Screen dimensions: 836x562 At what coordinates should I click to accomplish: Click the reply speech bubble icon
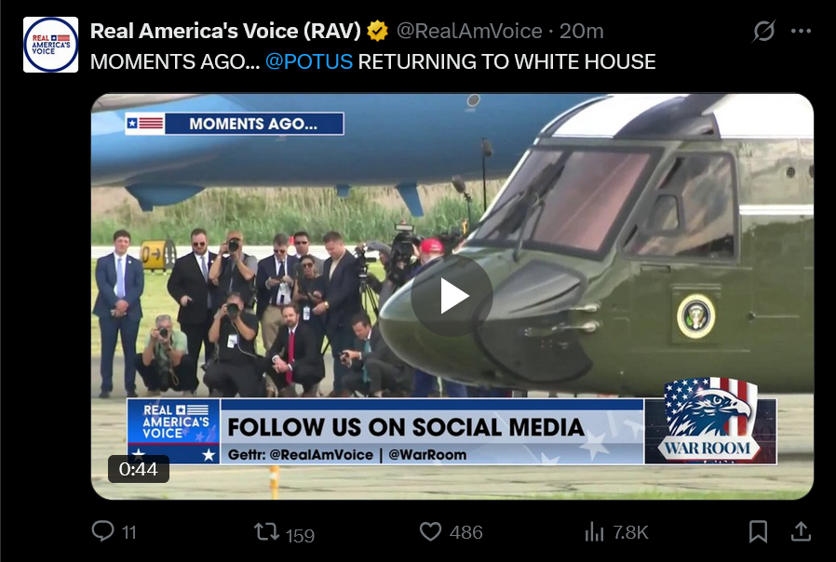[102, 531]
